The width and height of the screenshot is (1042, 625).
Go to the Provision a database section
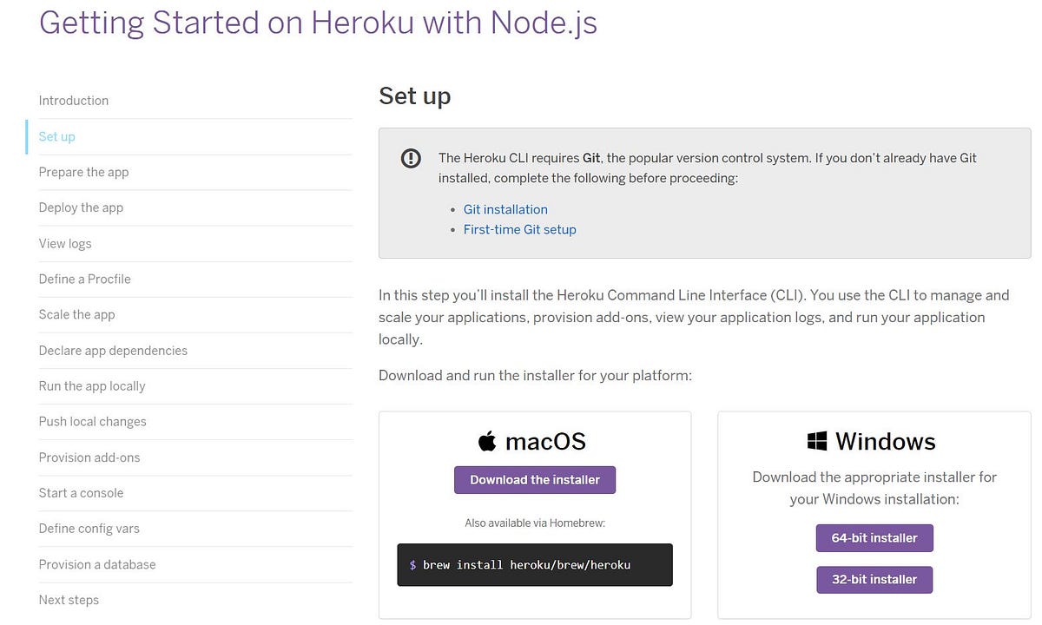coord(97,563)
